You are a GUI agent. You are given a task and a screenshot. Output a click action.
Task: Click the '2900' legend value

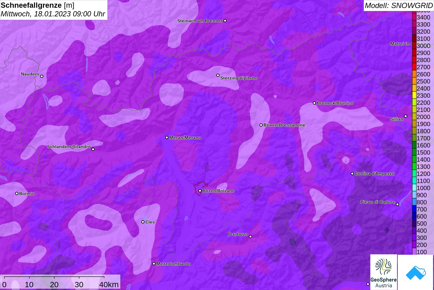[423, 53]
